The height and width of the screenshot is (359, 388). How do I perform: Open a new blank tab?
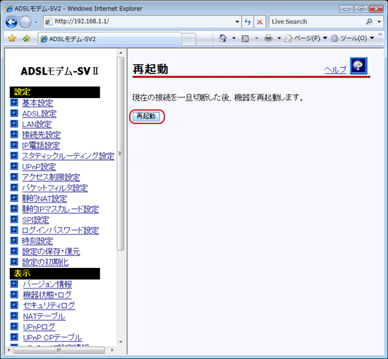[188, 39]
